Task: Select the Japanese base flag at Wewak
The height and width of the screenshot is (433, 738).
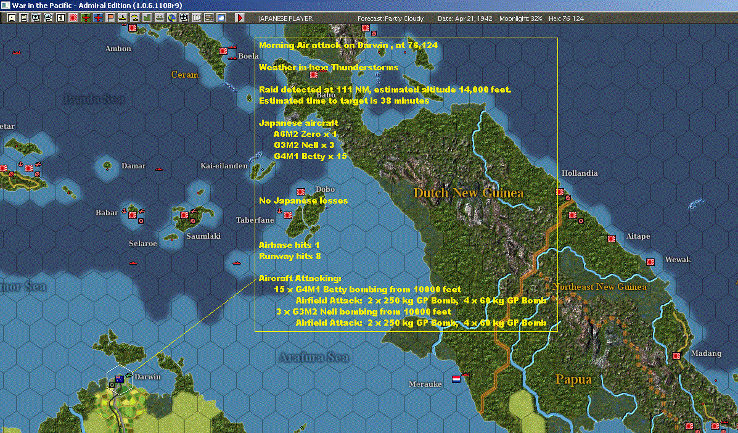Action: [650, 262]
